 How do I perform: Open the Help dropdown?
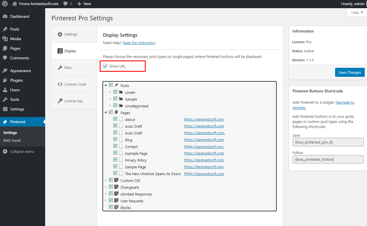pyautogui.click(x=357, y=12)
